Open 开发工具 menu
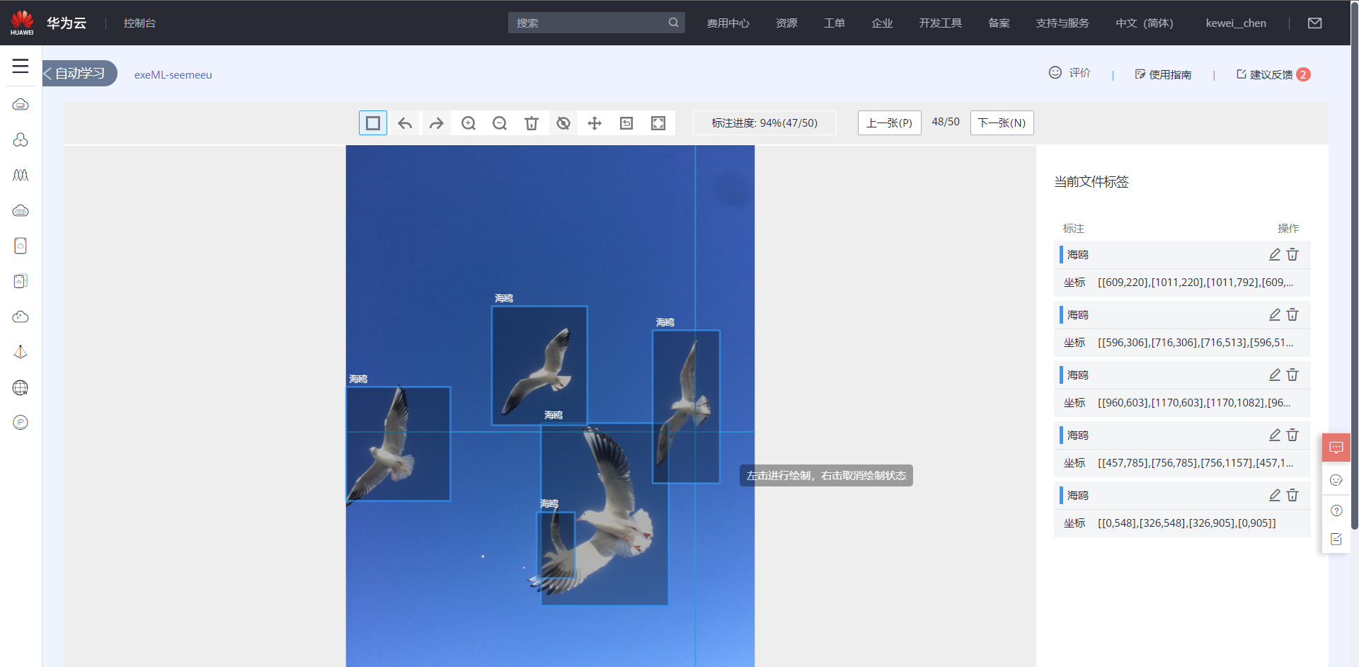Screen dimensions: 1359x667 (x=940, y=23)
